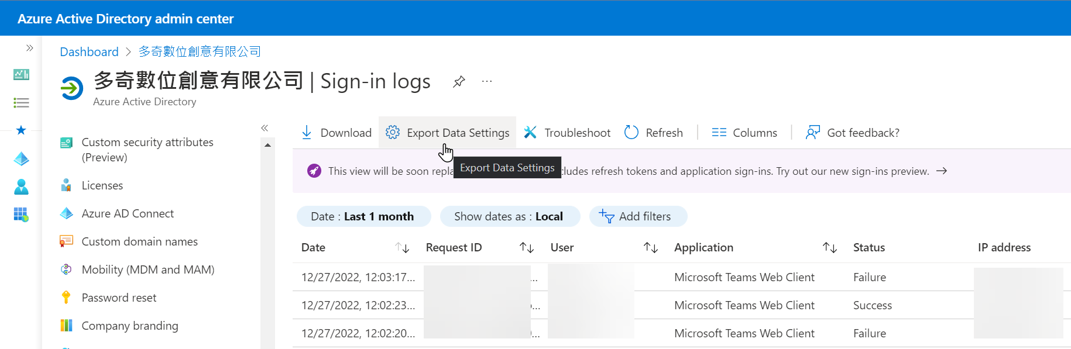This screenshot has height=349, width=1071.
Task: Click the Company branding bars icon
Action: pos(66,326)
